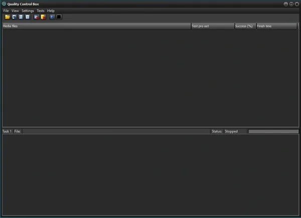
Task: Sort by the Success (%) column header
Action: click(x=245, y=26)
